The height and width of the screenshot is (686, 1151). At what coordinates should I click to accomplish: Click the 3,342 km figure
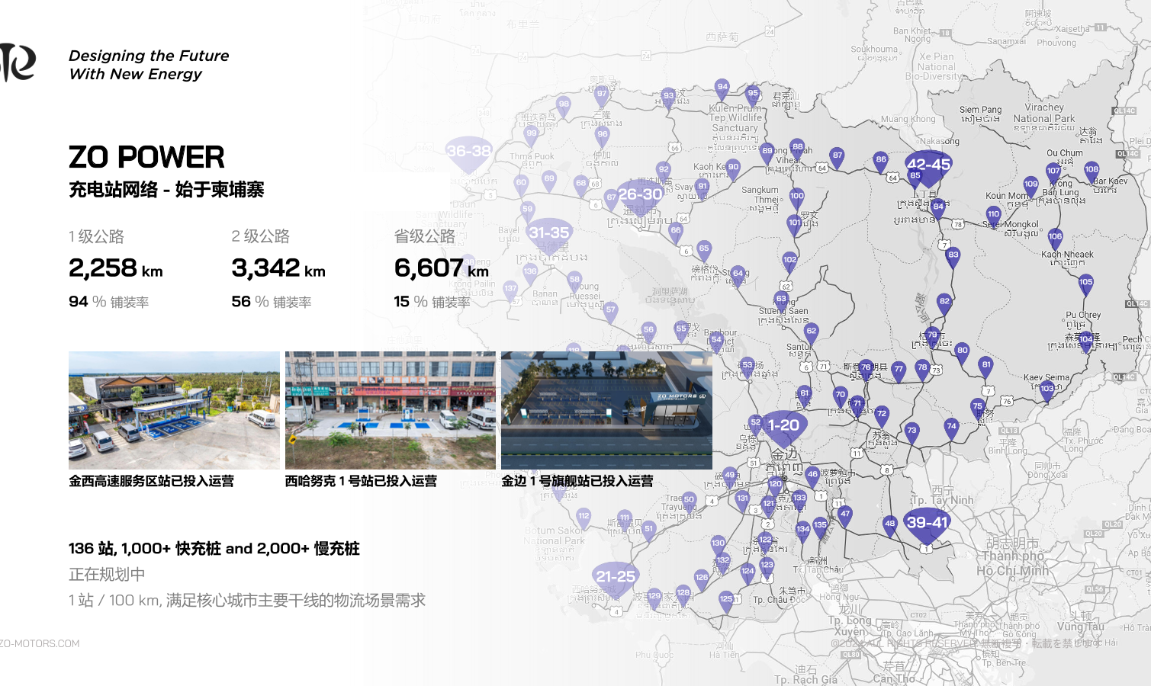click(x=278, y=268)
